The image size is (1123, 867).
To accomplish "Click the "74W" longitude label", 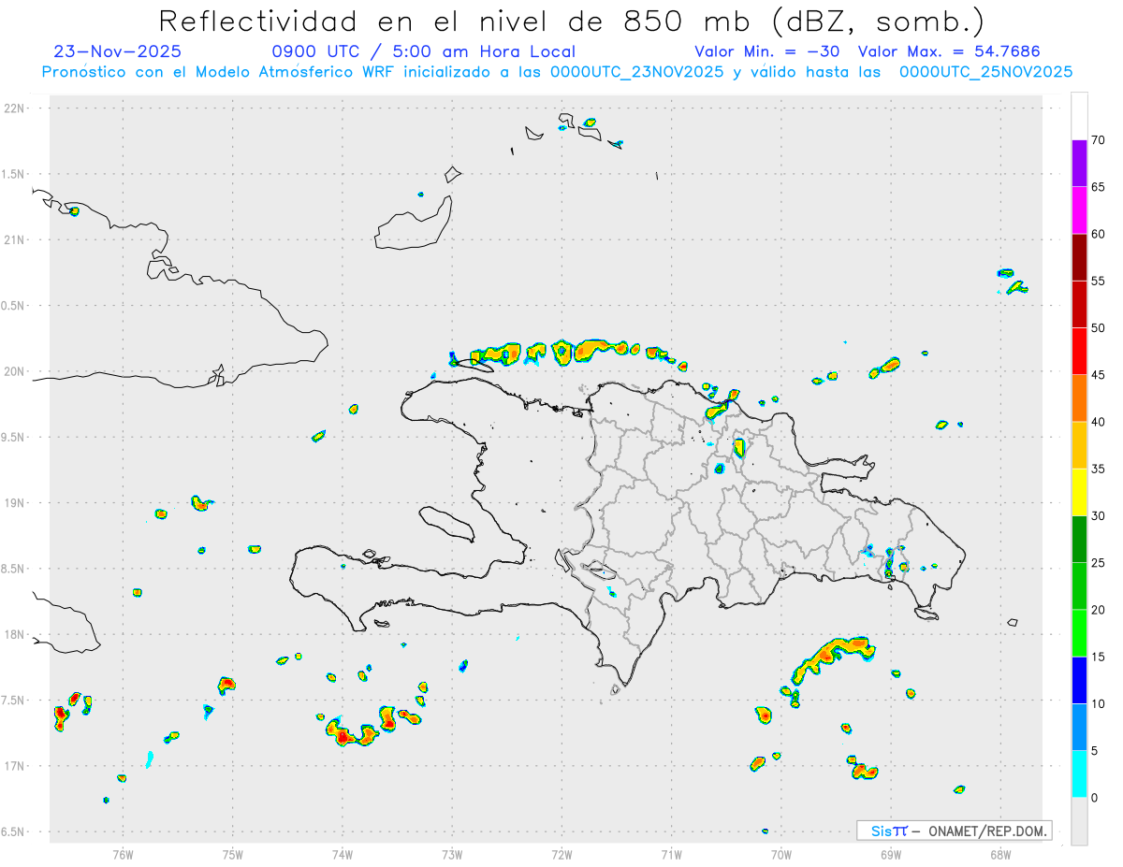I will [x=343, y=854].
